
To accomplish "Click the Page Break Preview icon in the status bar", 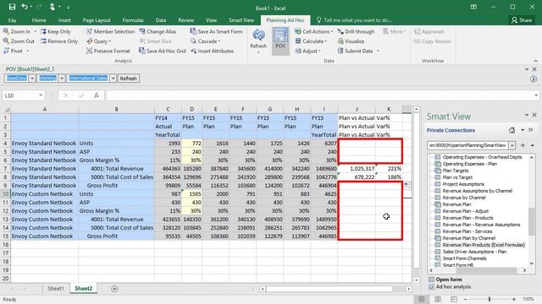I will (454, 299).
